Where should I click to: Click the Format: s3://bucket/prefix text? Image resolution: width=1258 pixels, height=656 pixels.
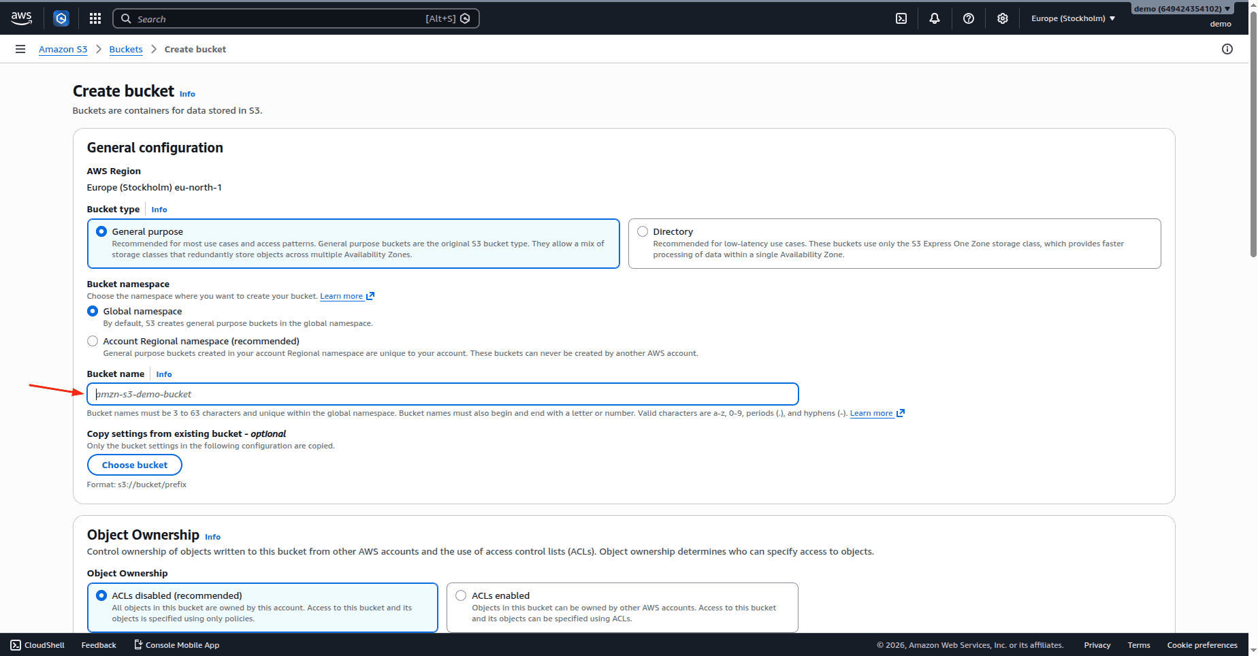(137, 485)
